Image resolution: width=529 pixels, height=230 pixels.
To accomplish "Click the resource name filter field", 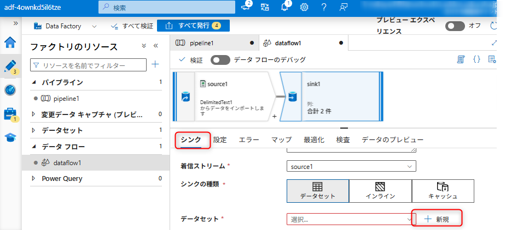I will (x=89, y=65).
